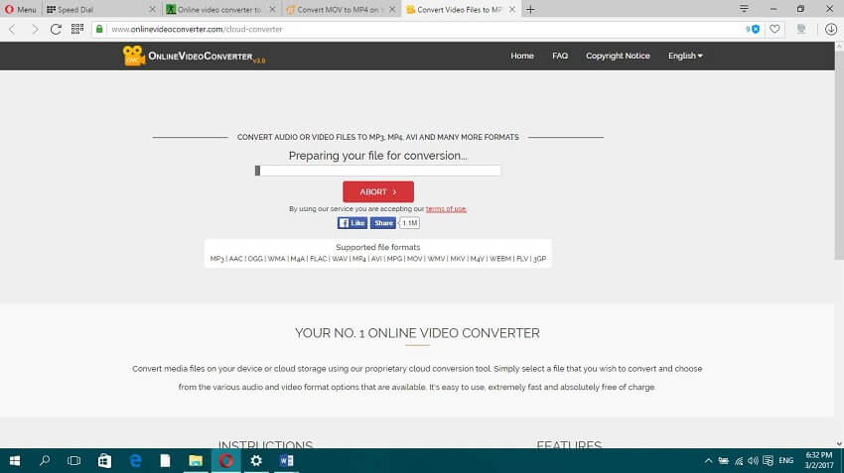
Task: Open File Explorer from taskbar
Action: click(196, 461)
